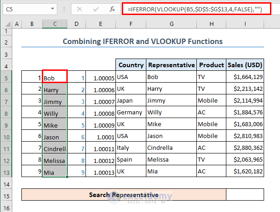Image resolution: width=280 pixels, height=212 pixels.
Task: Select cell with value 1.00013
Action: click(x=101, y=171)
